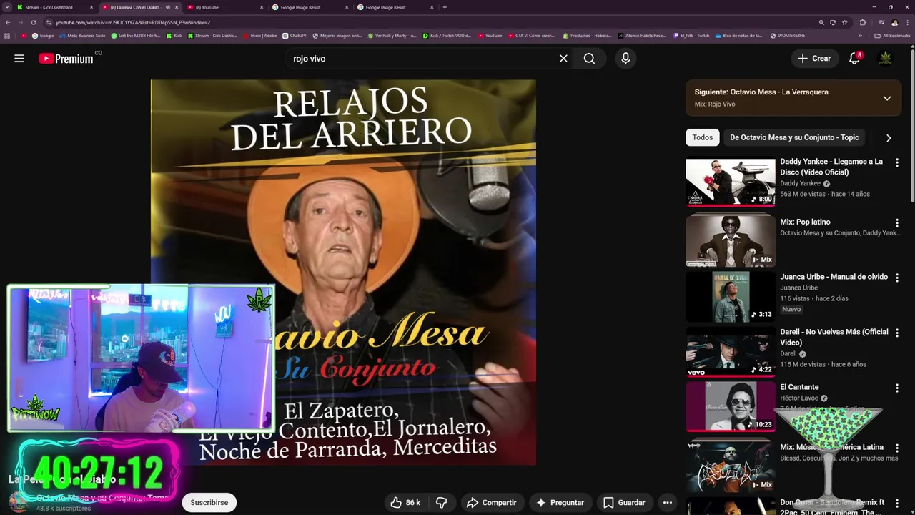View site information icon in address bar
The height and width of the screenshot is (515, 915).
click(49, 22)
